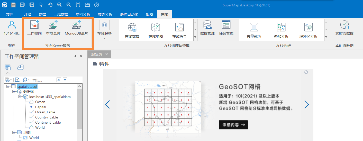
Task: Switch to the workspace tree view icon
Action: (8, 67)
